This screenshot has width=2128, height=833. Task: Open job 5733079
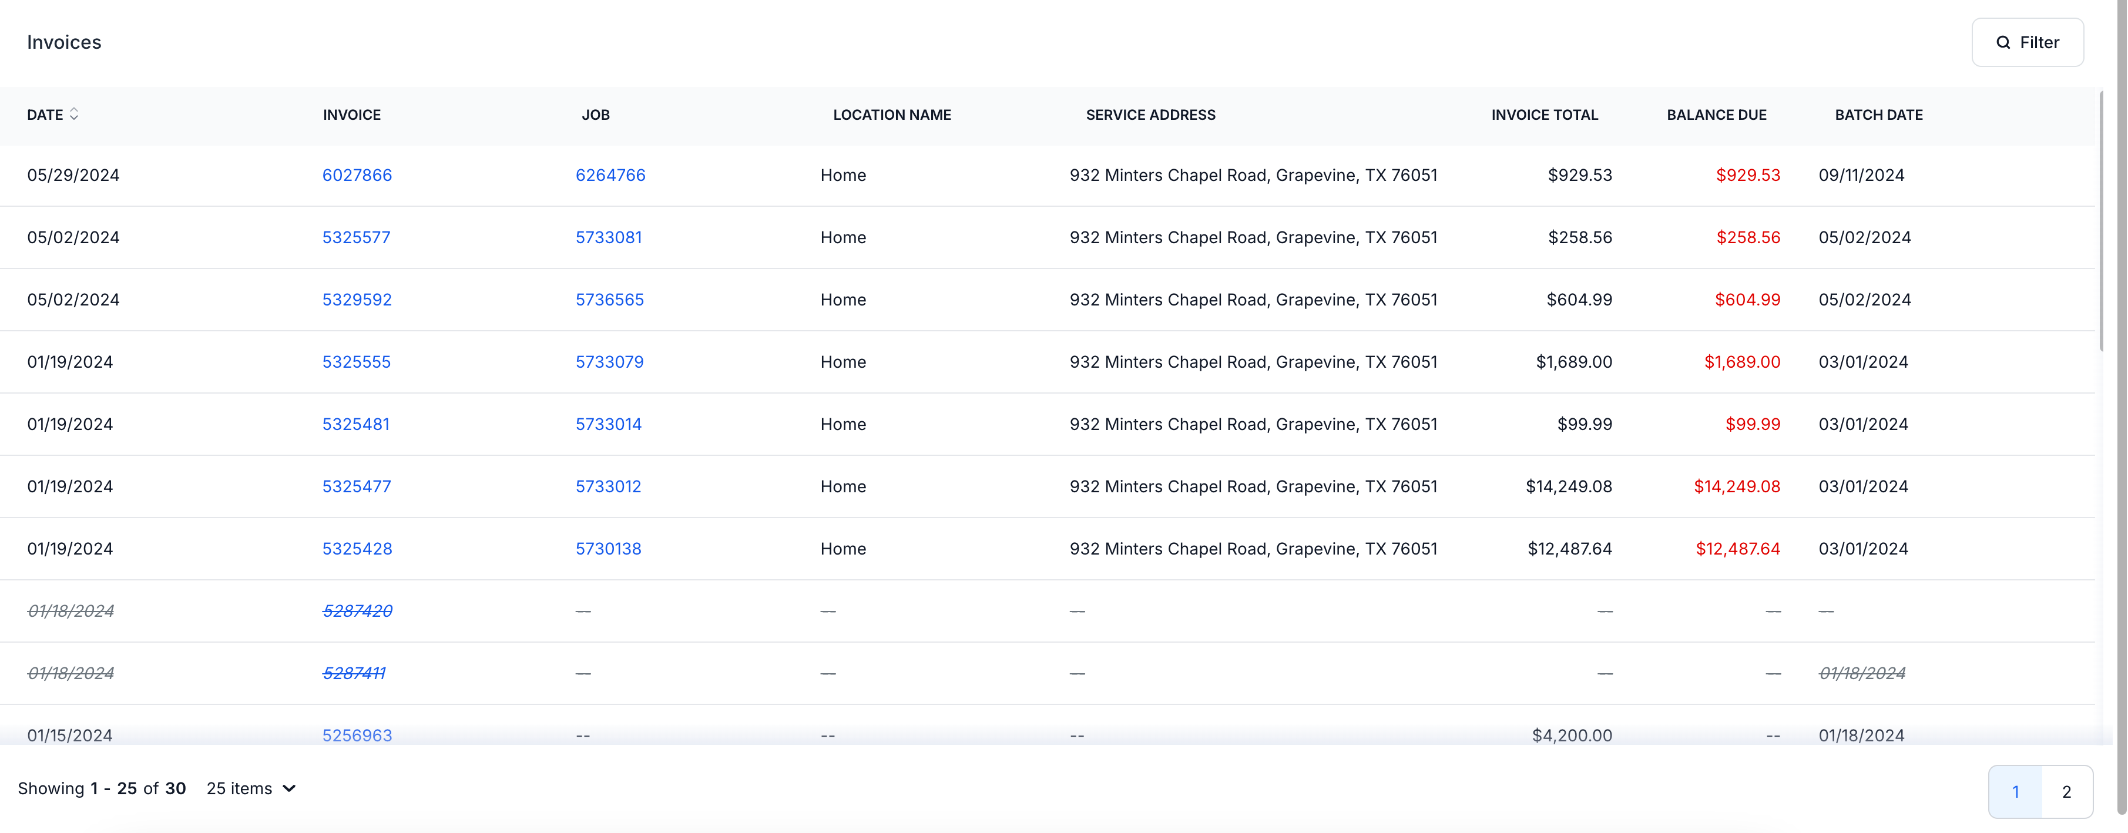(610, 362)
